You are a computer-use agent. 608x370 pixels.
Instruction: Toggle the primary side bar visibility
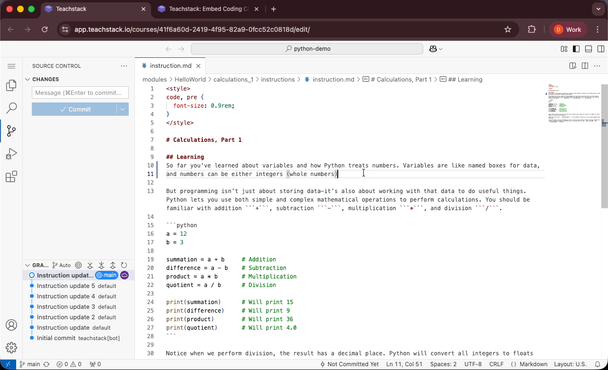click(576, 49)
